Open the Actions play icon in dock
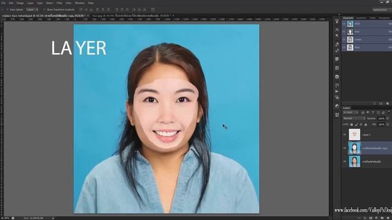The width and height of the screenshot is (392, 220). [337, 91]
